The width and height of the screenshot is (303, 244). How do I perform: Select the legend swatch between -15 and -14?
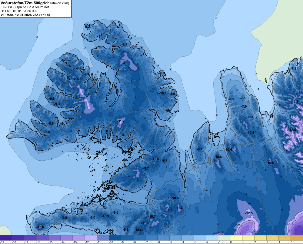55,238
